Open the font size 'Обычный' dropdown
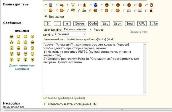 70,34
